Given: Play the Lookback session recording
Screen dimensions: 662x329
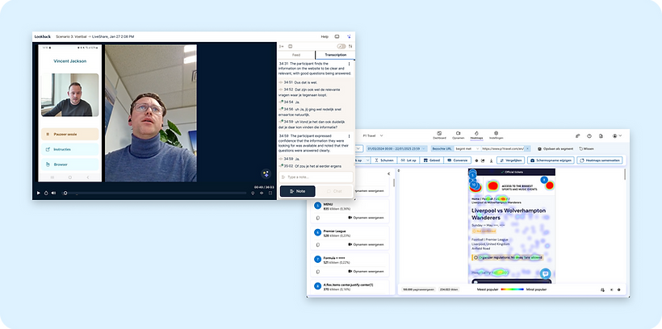Looking at the screenshot, I should click(39, 193).
